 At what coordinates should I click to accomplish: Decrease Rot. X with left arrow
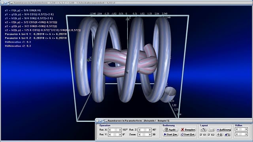click(110, 130)
